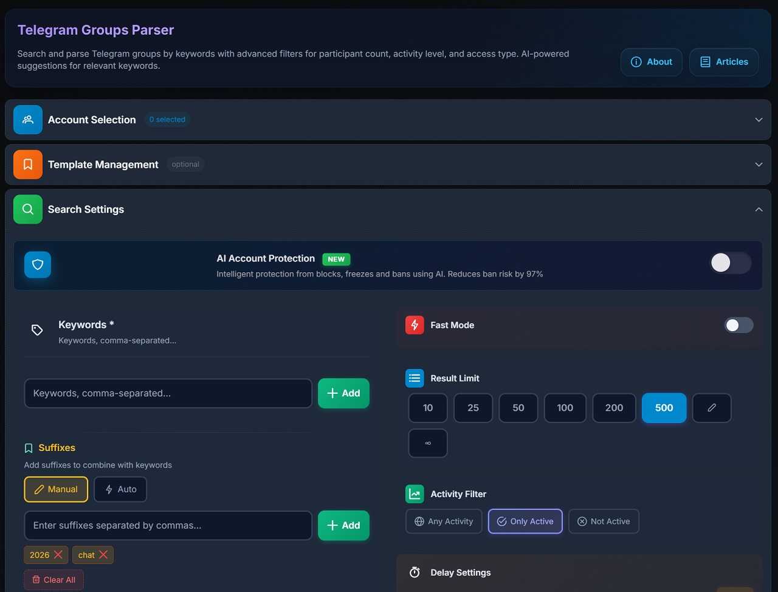Viewport: 778px width, 592px height.
Task: Expand the Account Selection section chevron
Action: click(759, 120)
